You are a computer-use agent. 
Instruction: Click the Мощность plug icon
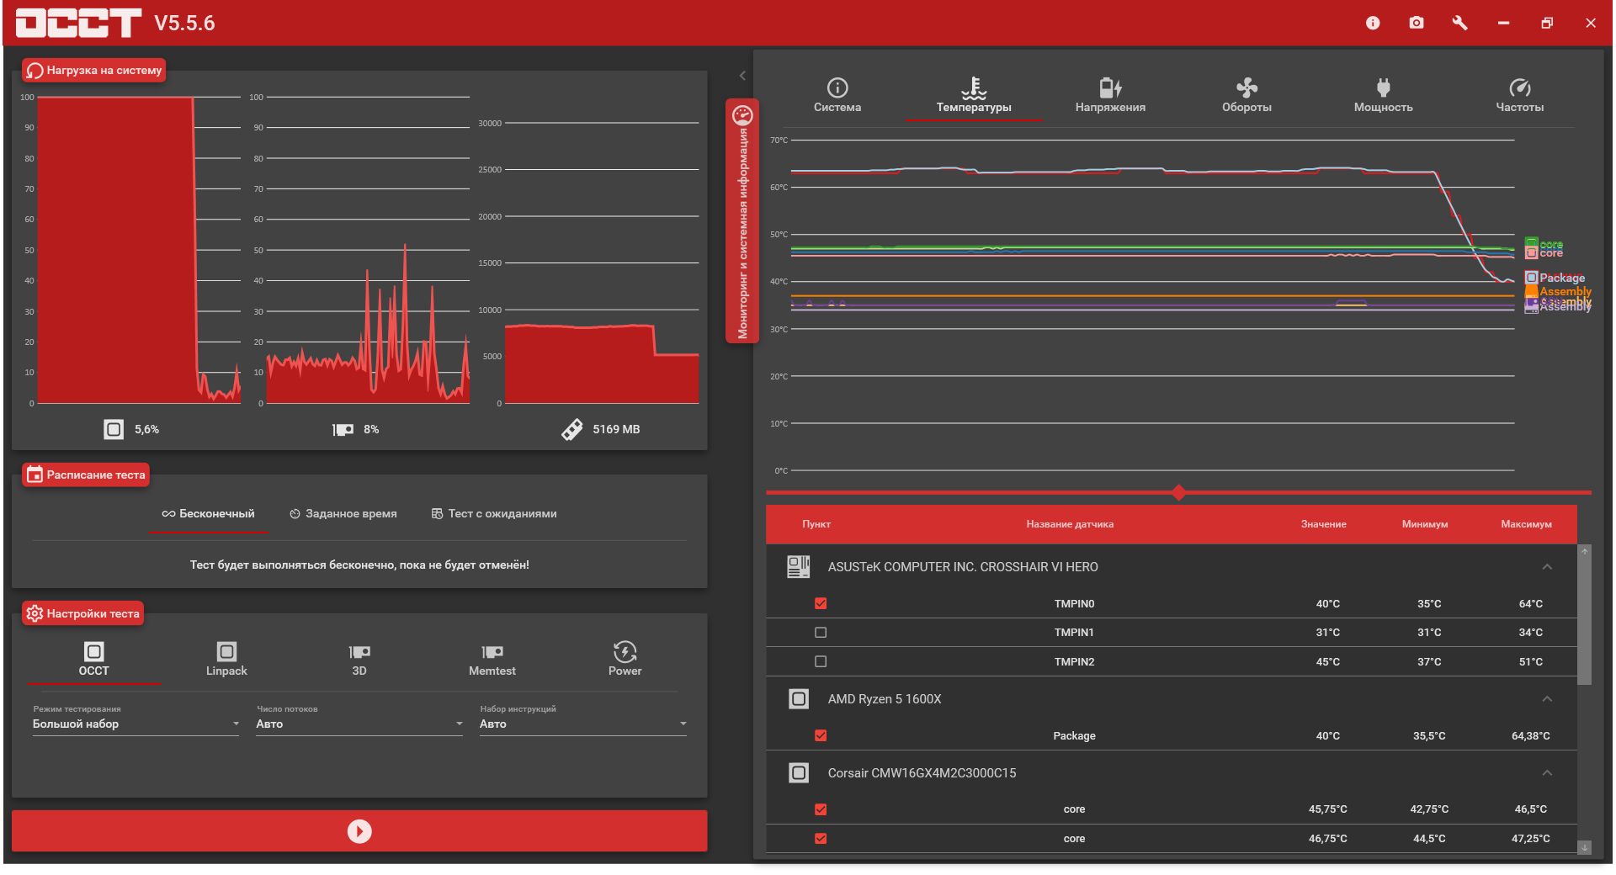pyautogui.click(x=1383, y=87)
